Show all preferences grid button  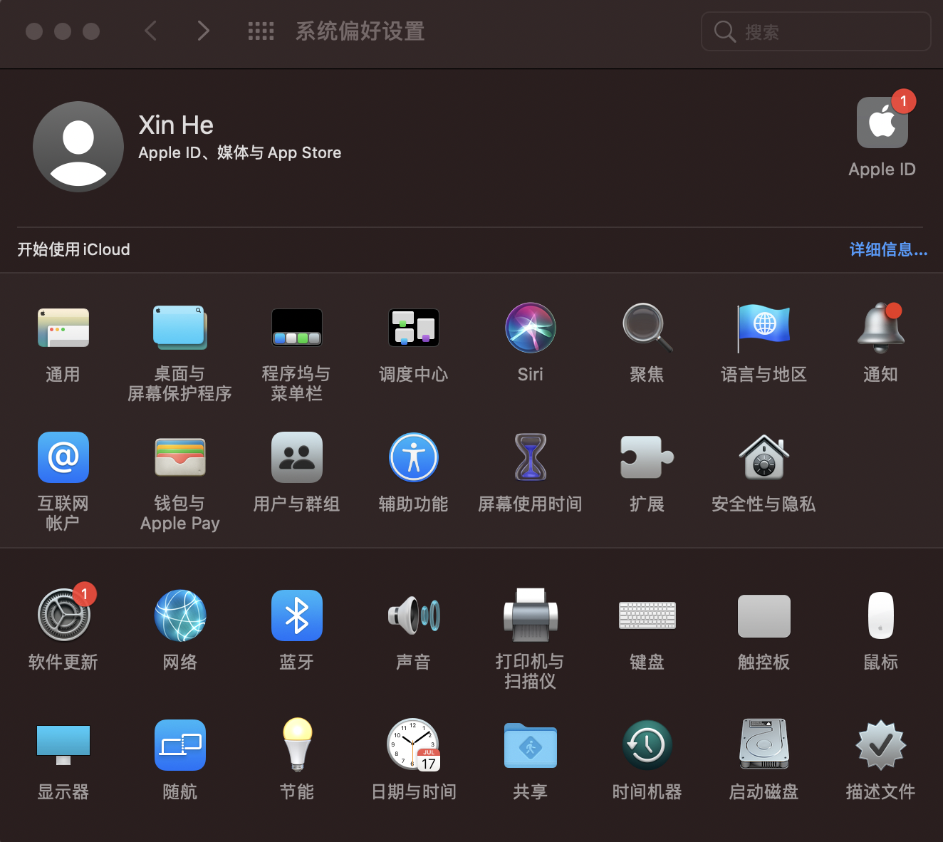261,31
